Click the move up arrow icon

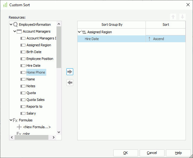click(173, 17)
